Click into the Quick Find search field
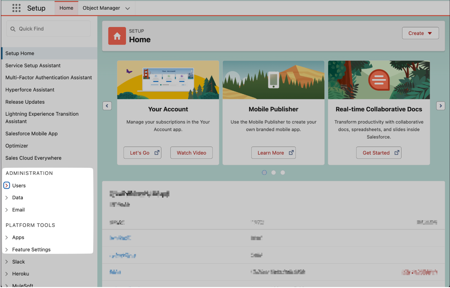This screenshot has height=288, width=450. click(49, 29)
